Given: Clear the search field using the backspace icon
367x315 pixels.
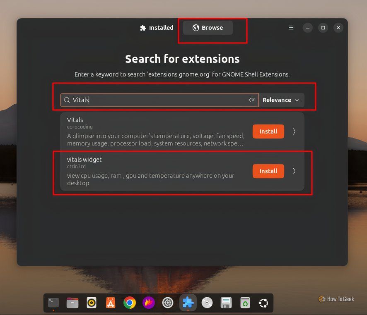Looking at the screenshot, I should [252, 100].
